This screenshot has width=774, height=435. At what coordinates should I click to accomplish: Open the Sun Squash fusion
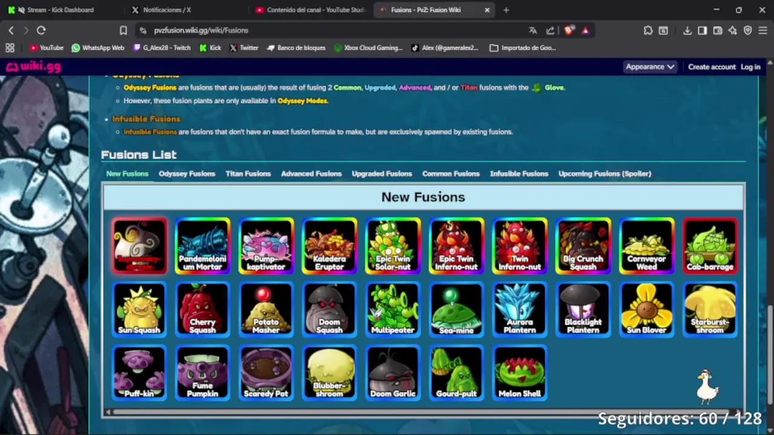click(139, 309)
